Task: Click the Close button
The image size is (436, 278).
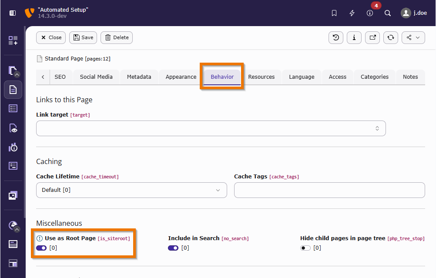Action: tap(51, 37)
